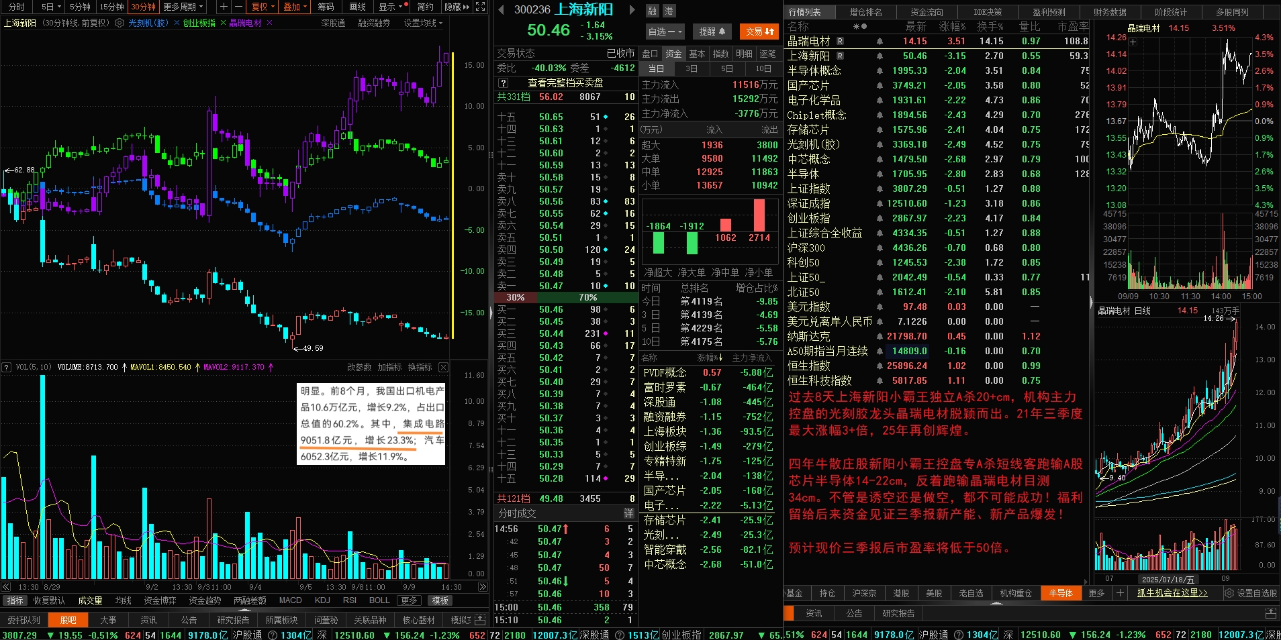Click plus icon on 晶瑞电材 mini chart
The width and height of the screenshot is (1281, 640).
(x=1133, y=42)
